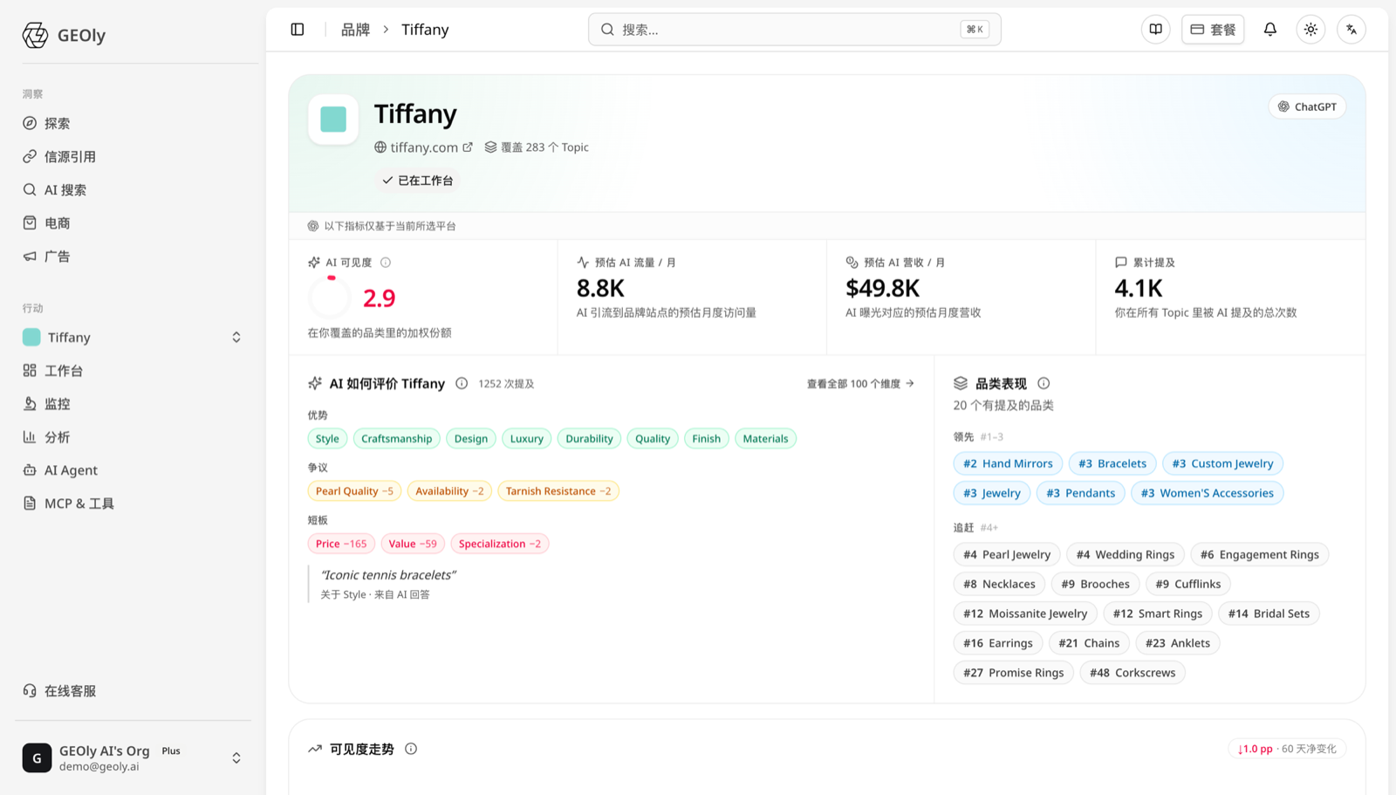This screenshot has width=1396, height=795.
Task: Click the 8.8K 预估 AI 流量 value
Action: (600, 288)
